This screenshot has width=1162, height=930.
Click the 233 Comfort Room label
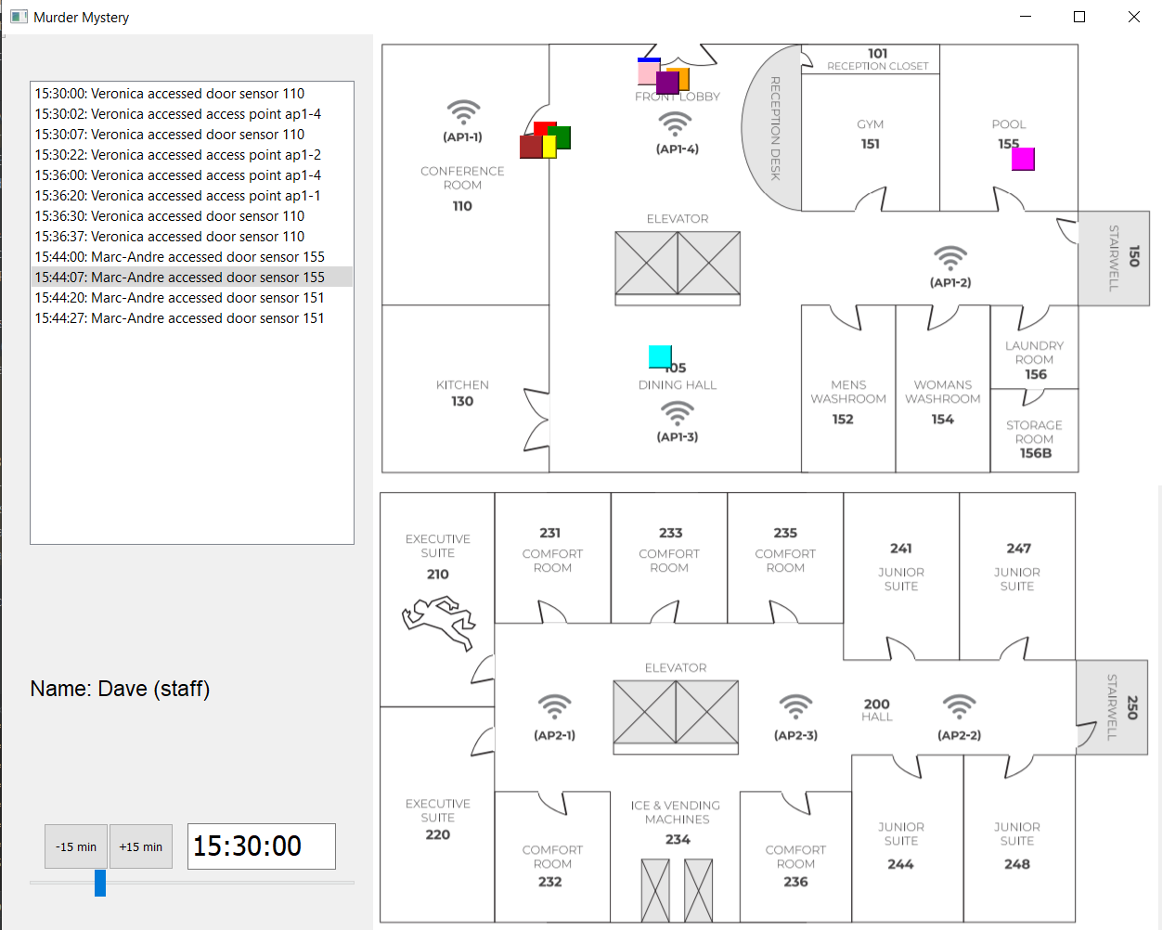669,549
